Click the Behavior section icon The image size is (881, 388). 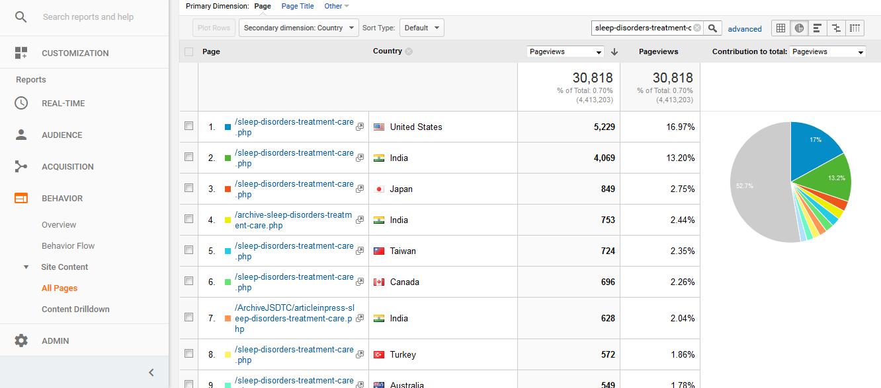point(21,198)
